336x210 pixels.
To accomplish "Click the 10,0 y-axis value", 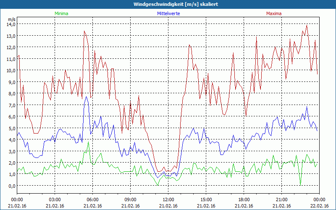I will pyautogui.click(x=10, y=70).
